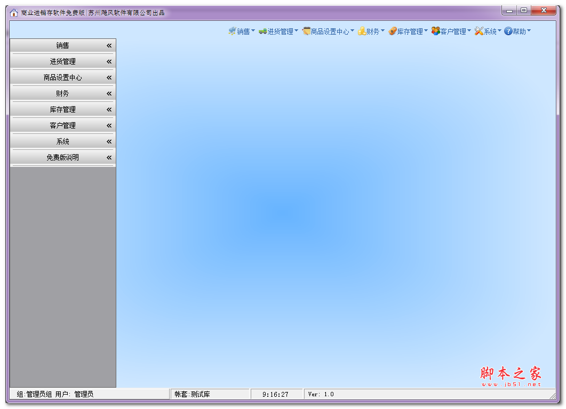Select the 销售 sidebar panel header

click(63, 45)
